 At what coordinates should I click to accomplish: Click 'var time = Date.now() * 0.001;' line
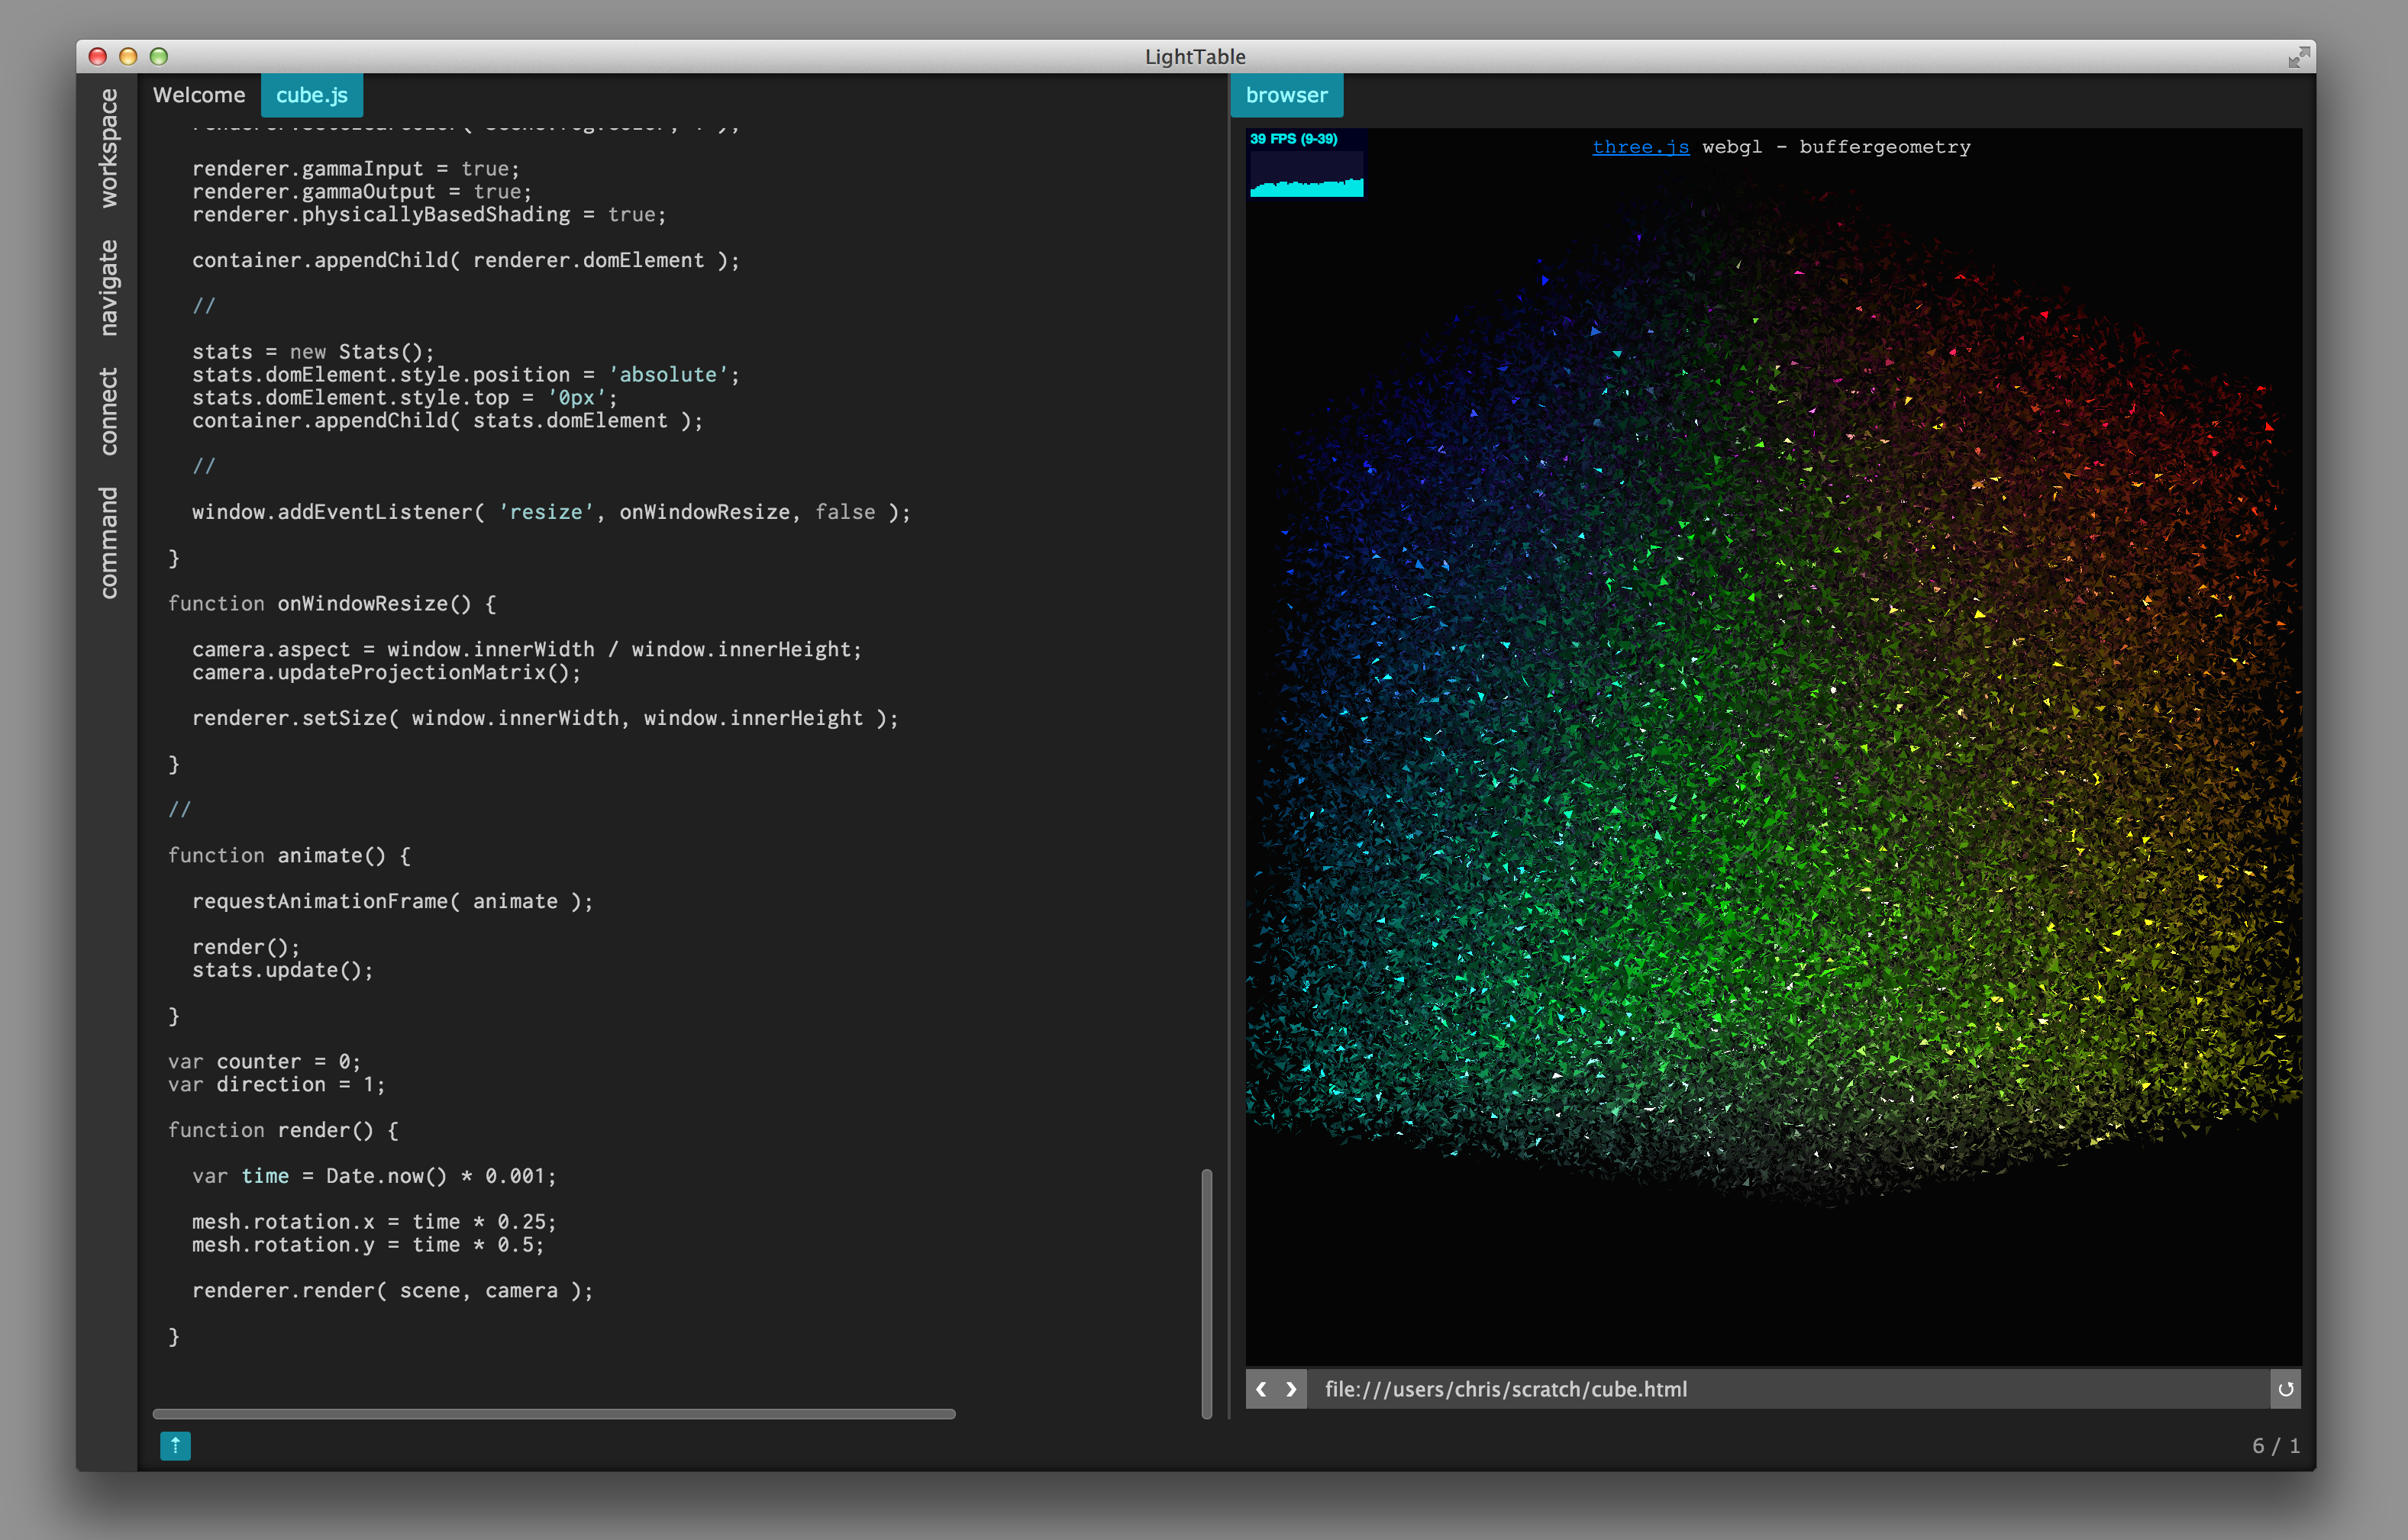(374, 1176)
